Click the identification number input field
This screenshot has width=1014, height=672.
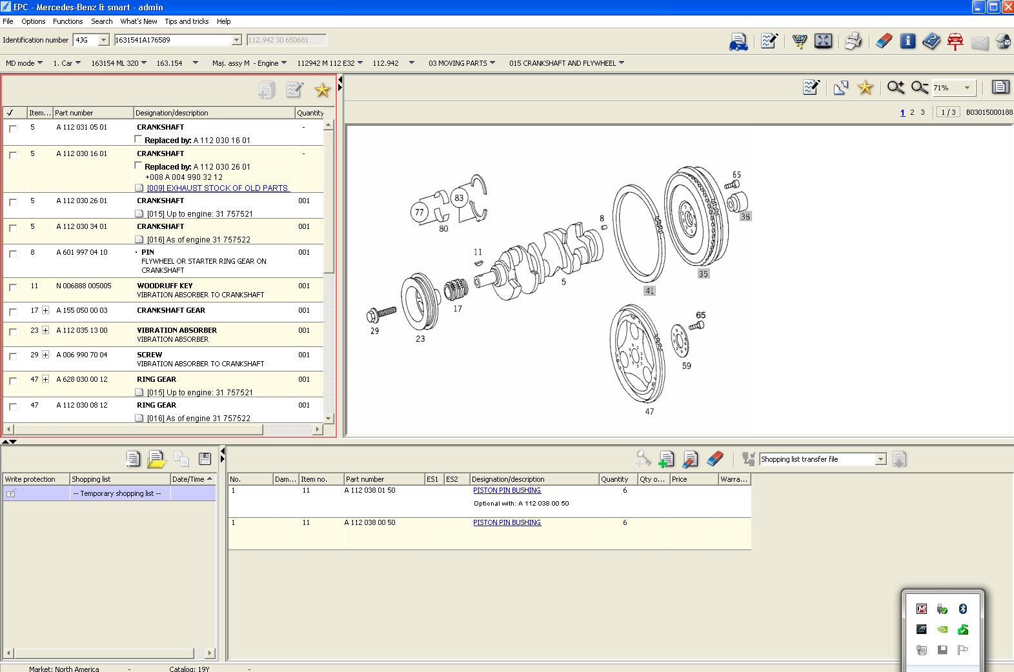click(172, 40)
